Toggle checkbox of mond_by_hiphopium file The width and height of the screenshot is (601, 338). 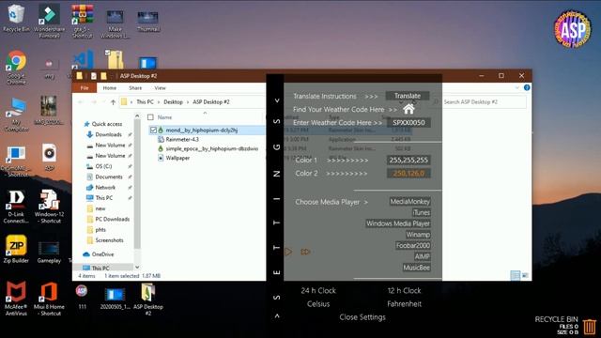coord(153,131)
